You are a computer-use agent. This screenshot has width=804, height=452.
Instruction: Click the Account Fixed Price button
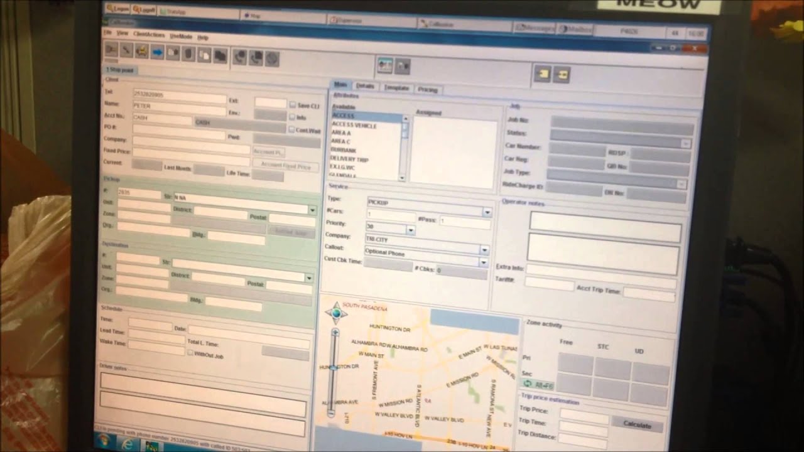coord(285,166)
